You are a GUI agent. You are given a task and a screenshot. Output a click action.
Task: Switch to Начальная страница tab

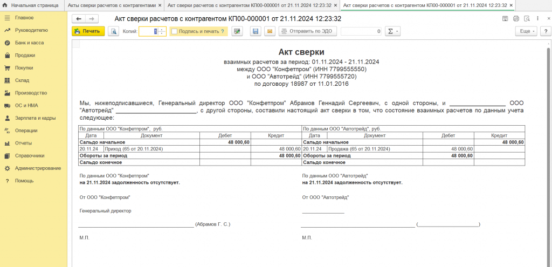point(31,5)
